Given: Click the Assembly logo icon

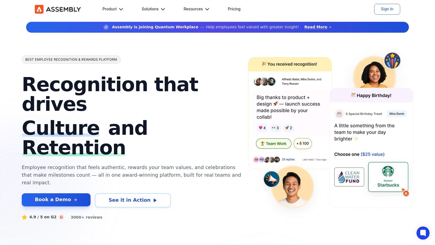Looking at the screenshot, I should click(39, 9).
